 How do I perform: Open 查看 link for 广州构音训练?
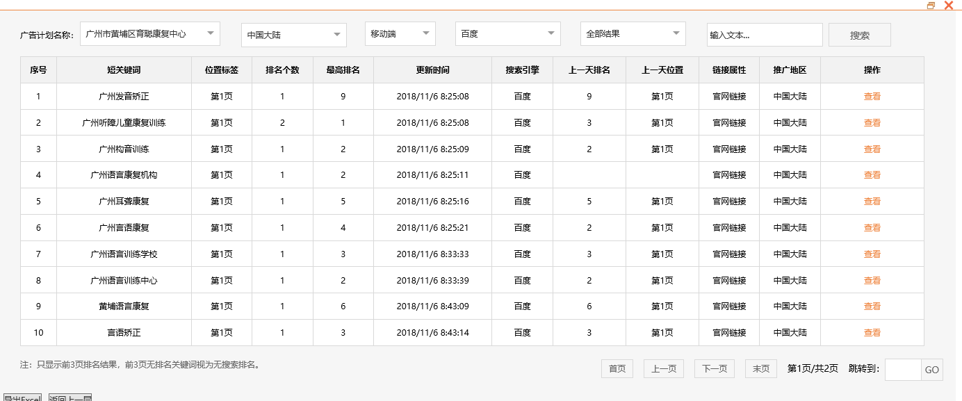coord(872,149)
